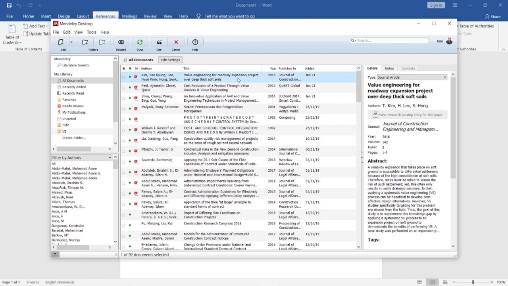The image size is (508, 286).
Task: Open Literature Search in sidebar
Action: (x=75, y=65)
